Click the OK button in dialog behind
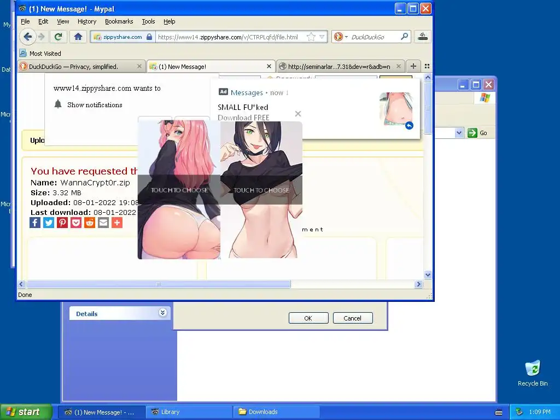The height and width of the screenshot is (420, 560). [x=308, y=318]
